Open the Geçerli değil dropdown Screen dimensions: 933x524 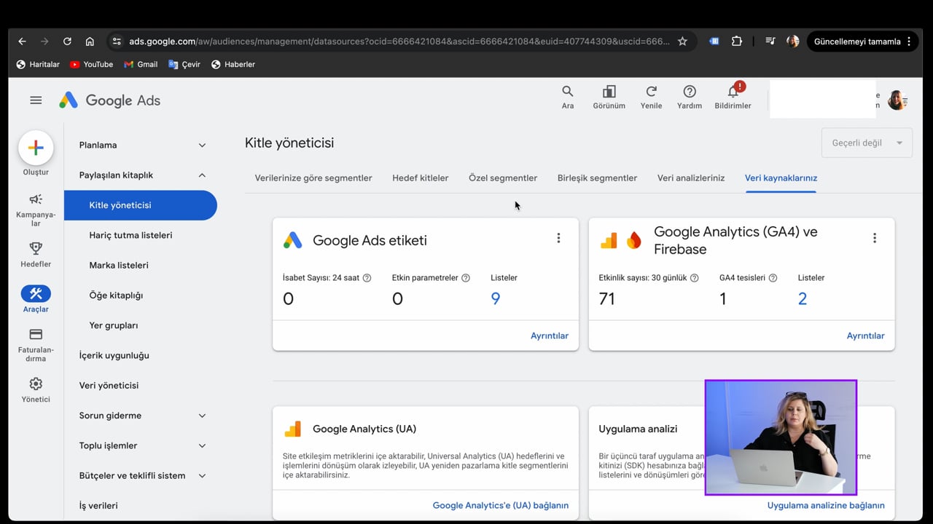point(867,143)
